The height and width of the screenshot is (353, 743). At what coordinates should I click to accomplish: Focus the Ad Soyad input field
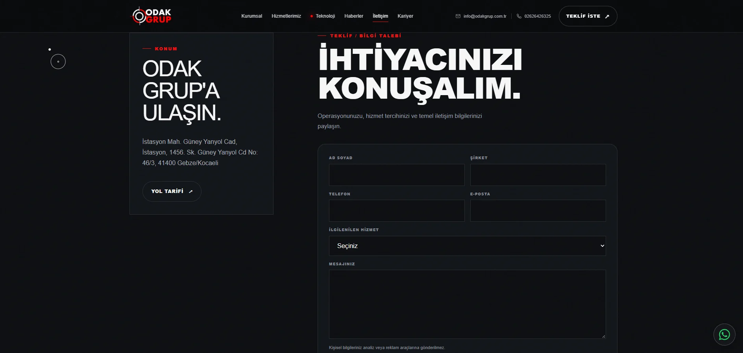(x=397, y=175)
